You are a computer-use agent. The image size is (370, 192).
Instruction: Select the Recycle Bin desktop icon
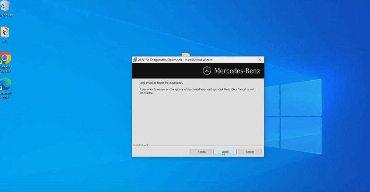point(5,9)
